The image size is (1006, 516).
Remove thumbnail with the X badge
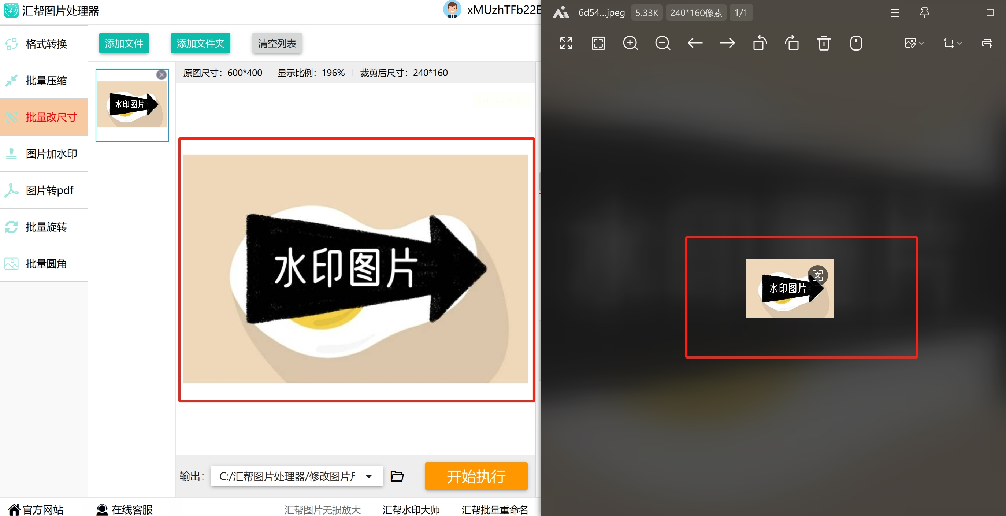(161, 75)
